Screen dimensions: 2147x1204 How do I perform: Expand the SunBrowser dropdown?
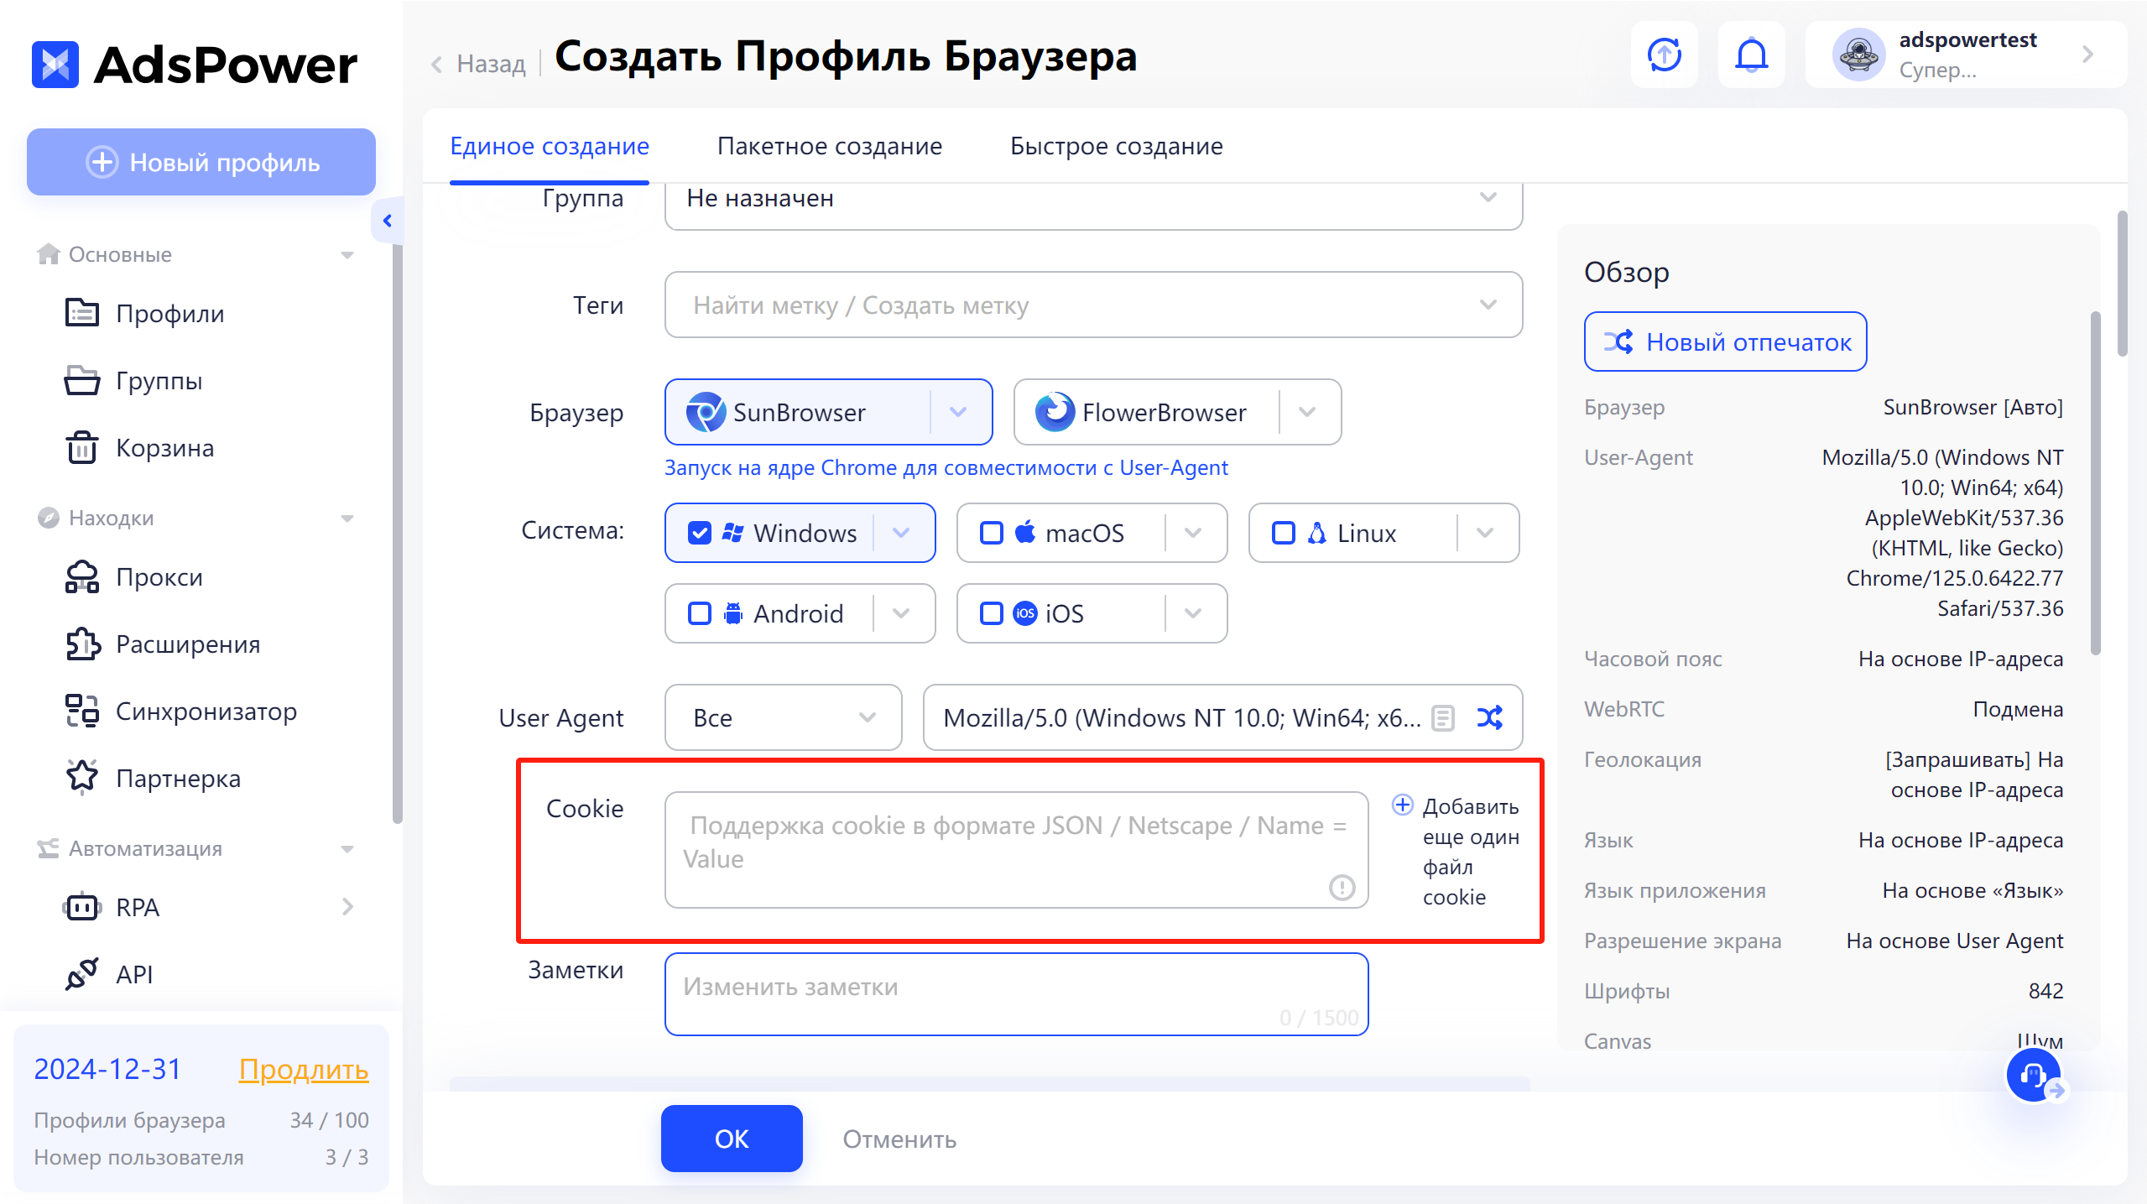[957, 412]
